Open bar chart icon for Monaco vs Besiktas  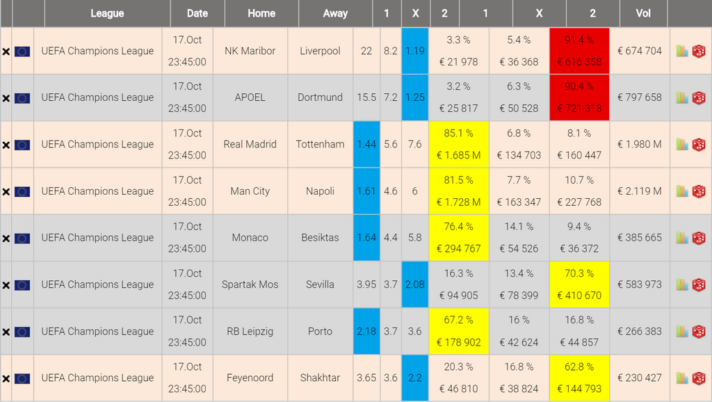(682, 238)
